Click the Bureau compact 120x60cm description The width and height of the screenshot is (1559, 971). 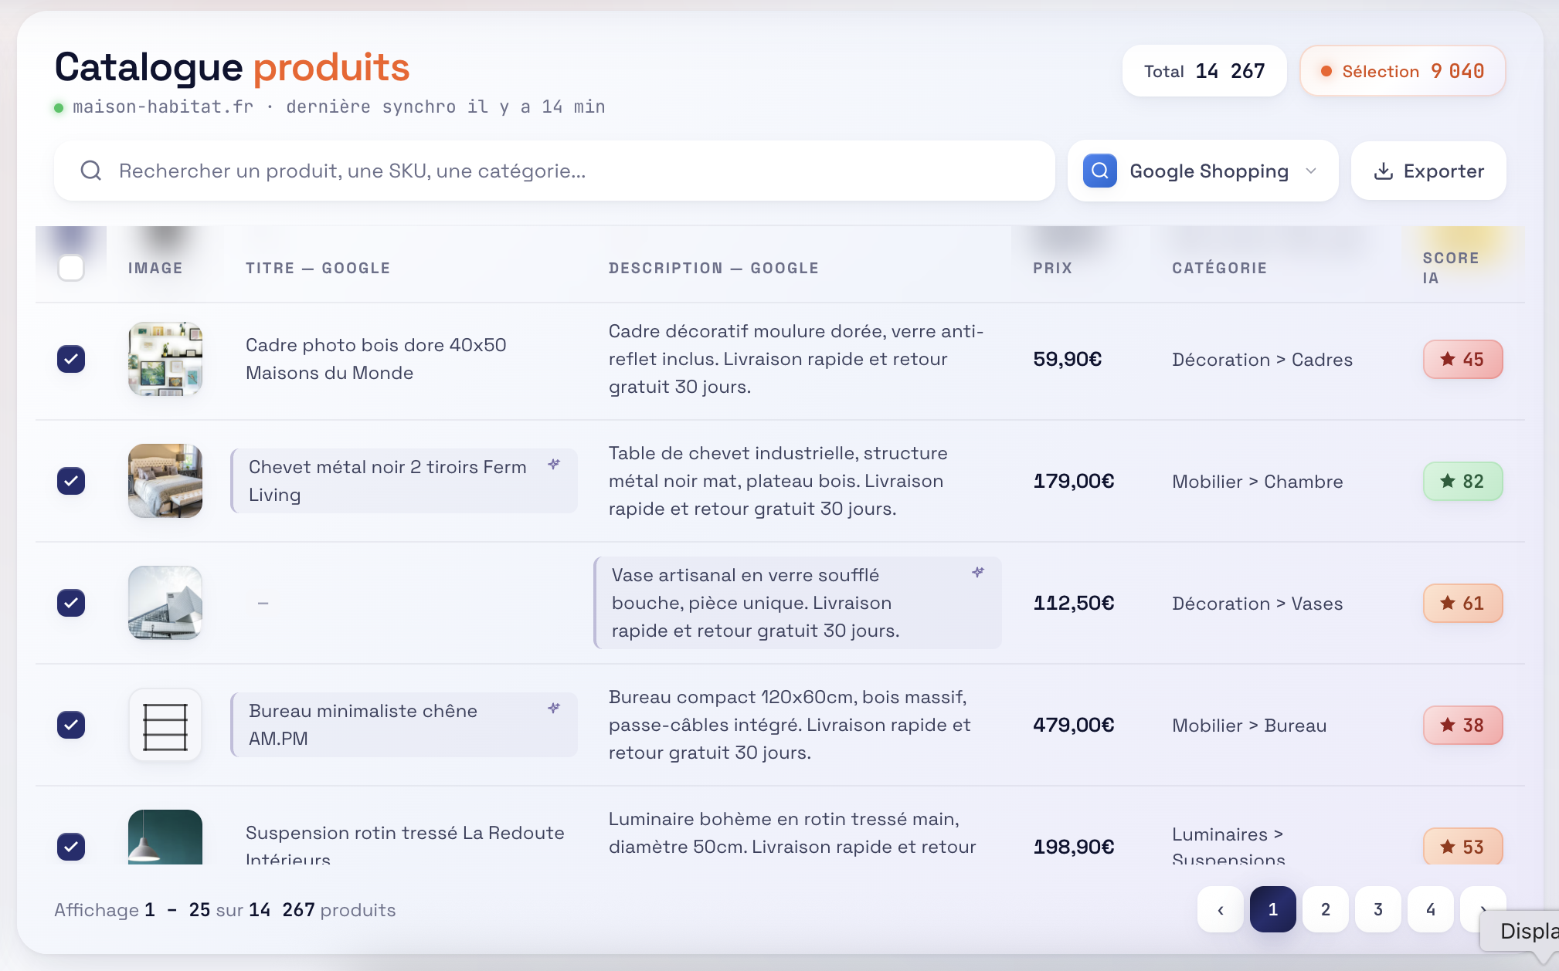[x=790, y=725]
